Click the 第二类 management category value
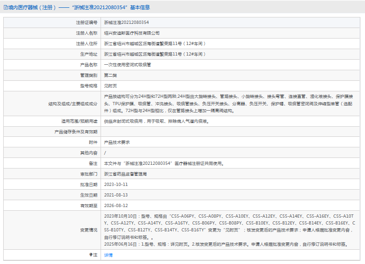The image size is (365, 264). coord(110,75)
